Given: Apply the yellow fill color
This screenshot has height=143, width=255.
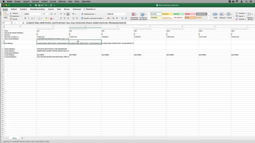Looking at the screenshot, I should click(x=46, y=18).
